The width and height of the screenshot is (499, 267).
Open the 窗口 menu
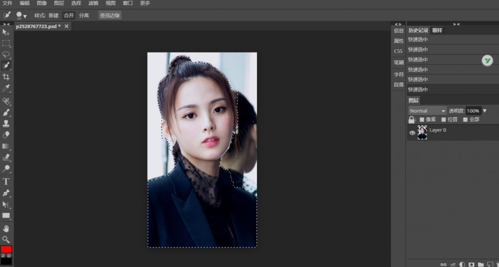128,3
